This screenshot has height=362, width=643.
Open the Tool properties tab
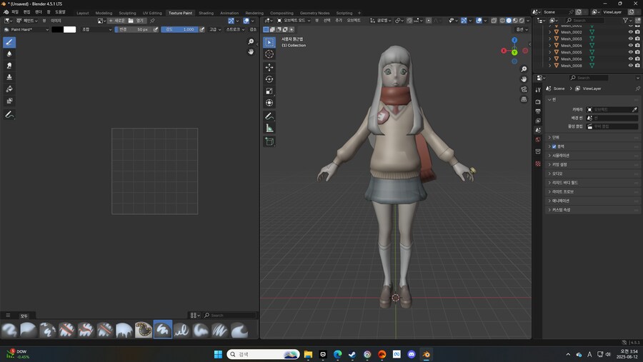[x=538, y=90]
